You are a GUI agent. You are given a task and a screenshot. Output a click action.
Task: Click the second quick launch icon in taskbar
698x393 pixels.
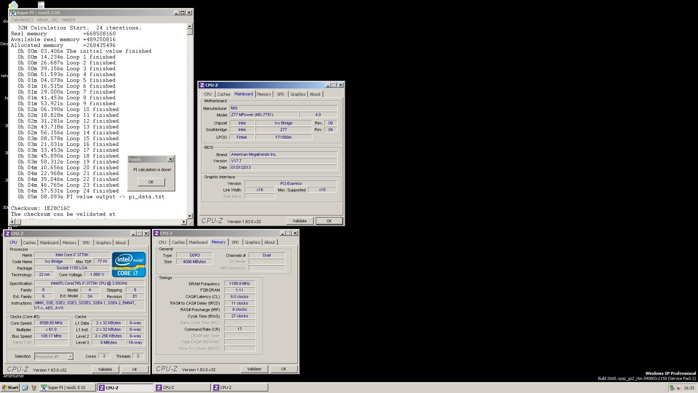coord(34,388)
